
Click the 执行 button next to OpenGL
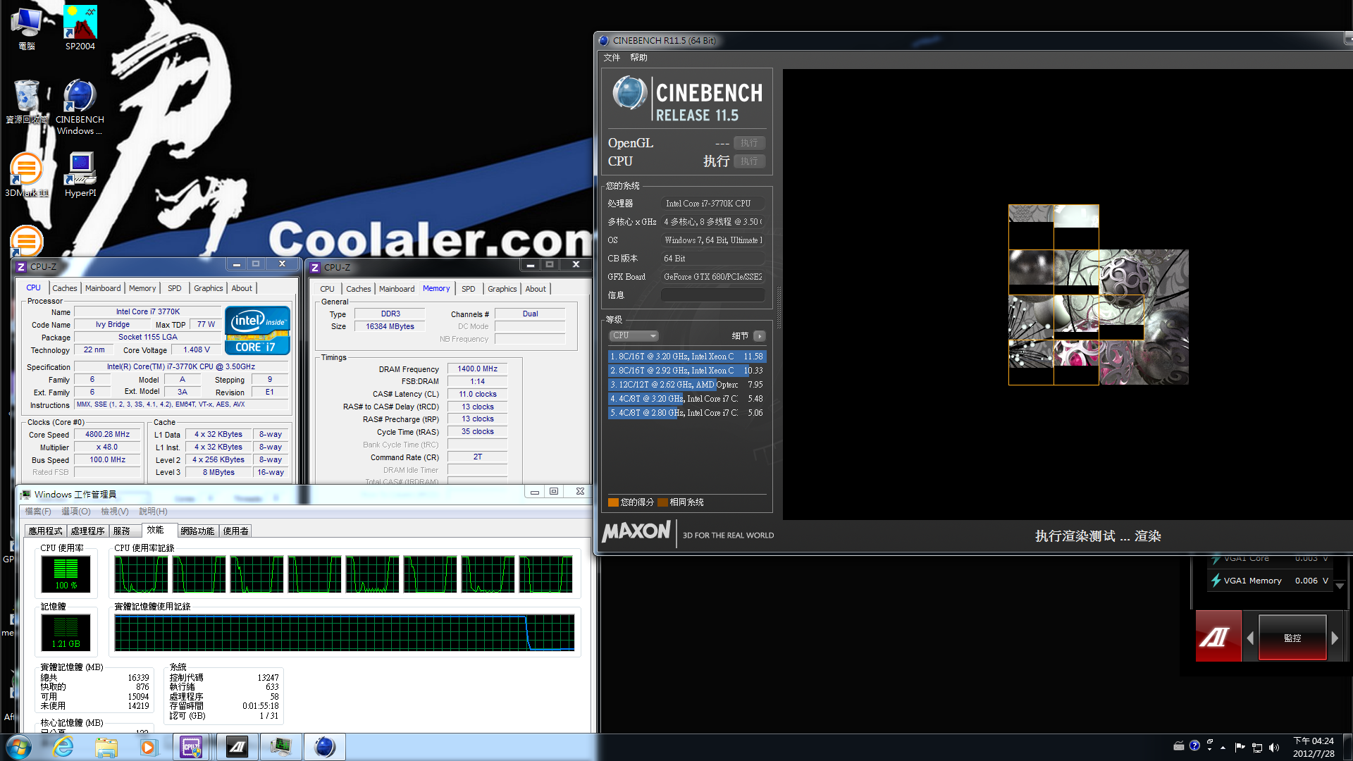749,143
